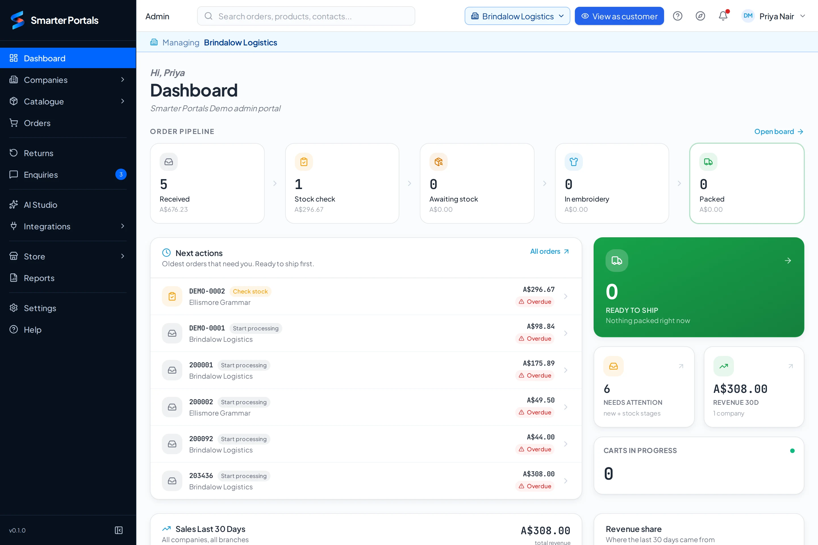Open order DEMO-0002 row
The width and height of the screenshot is (818, 545).
(x=366, y=296)
